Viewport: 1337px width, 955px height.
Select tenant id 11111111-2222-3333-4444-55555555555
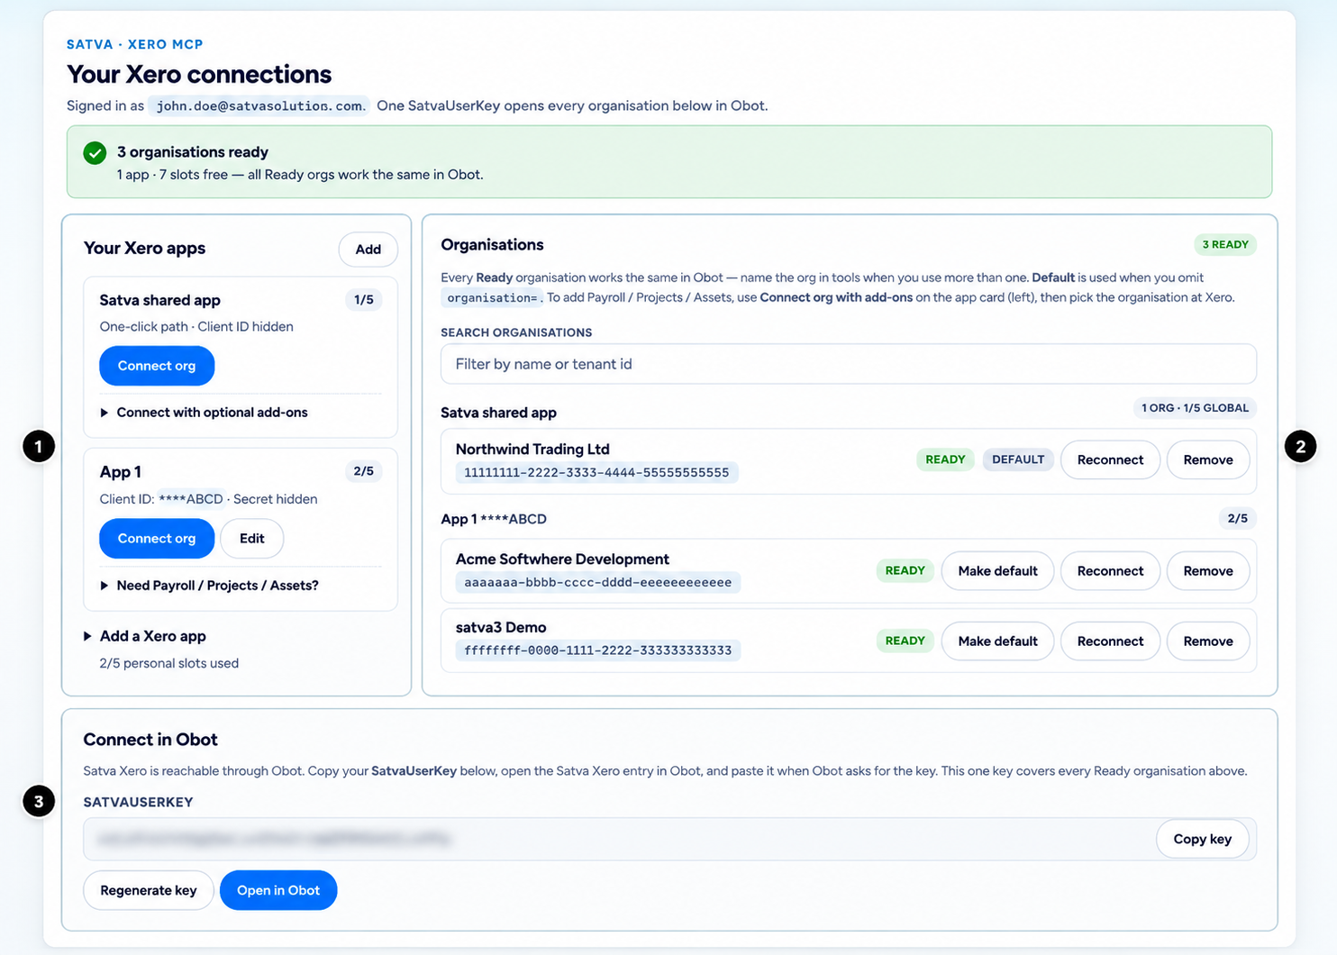[596, 473]
